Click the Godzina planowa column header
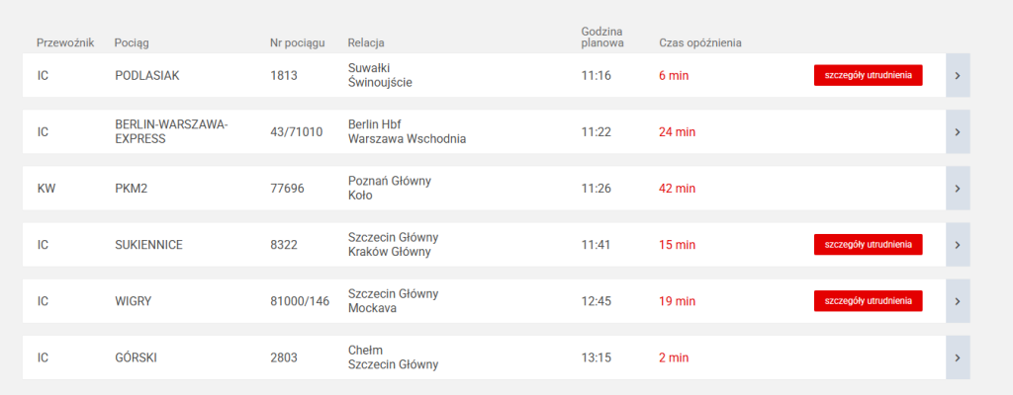 [602, 38]
